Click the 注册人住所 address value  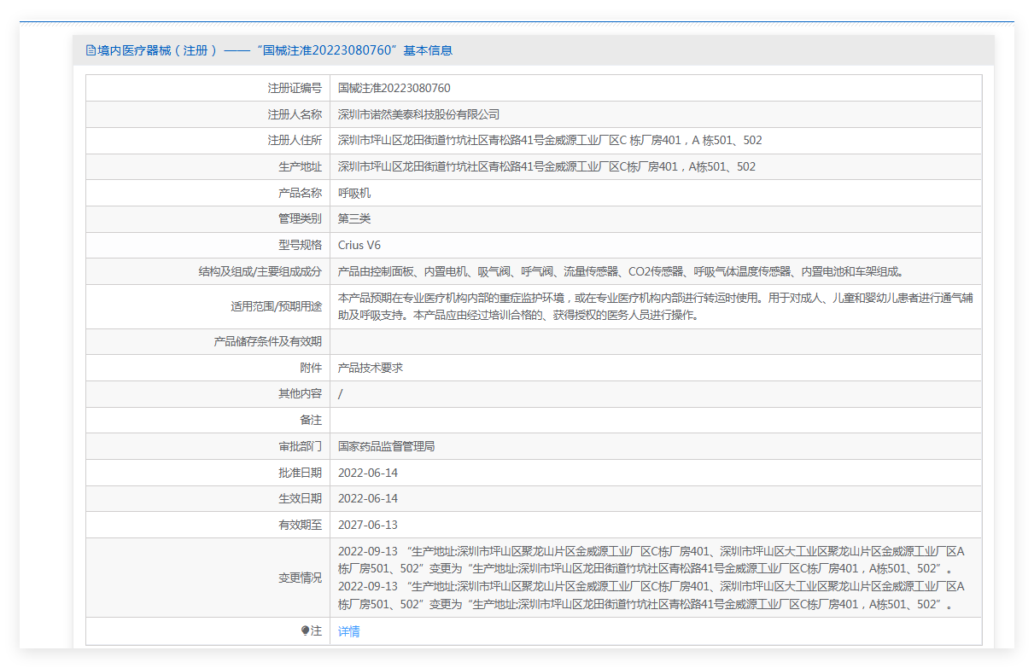[550, 141]
